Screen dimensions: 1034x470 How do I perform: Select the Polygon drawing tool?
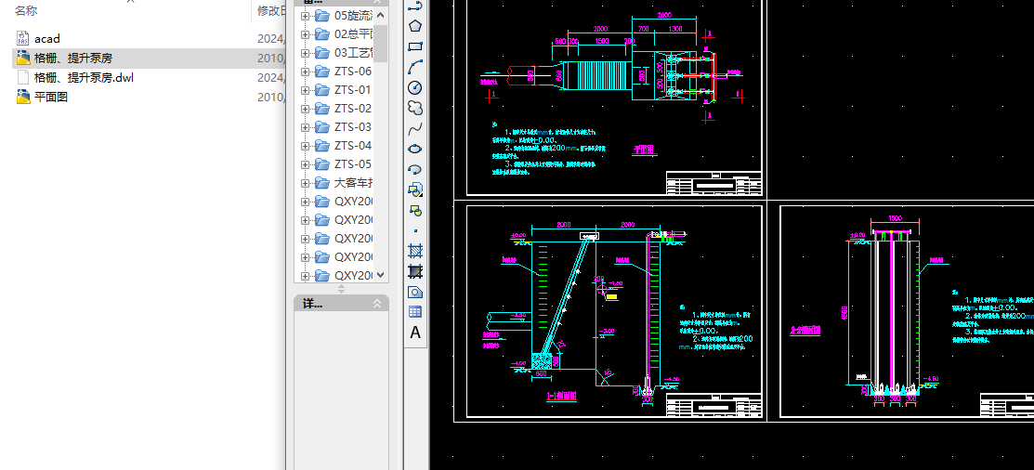[x=415, y=26]
